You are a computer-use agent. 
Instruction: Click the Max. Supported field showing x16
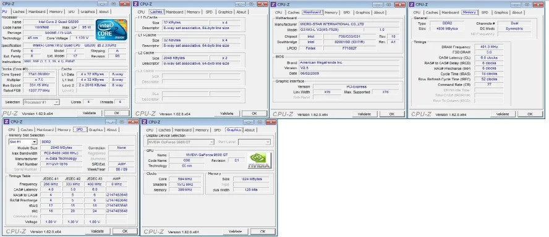[386, 91]
